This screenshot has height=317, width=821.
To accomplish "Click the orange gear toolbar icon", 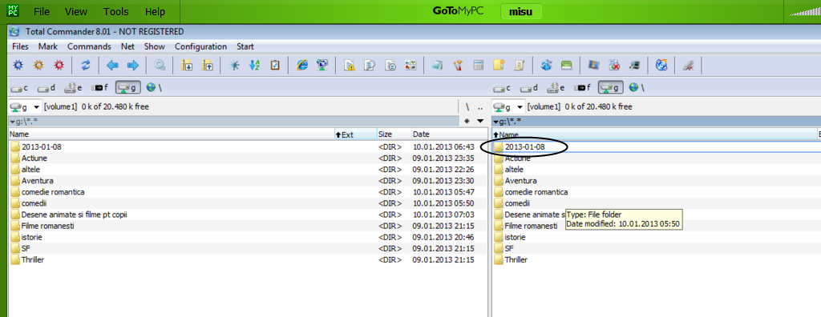I will tap(38, 66).
